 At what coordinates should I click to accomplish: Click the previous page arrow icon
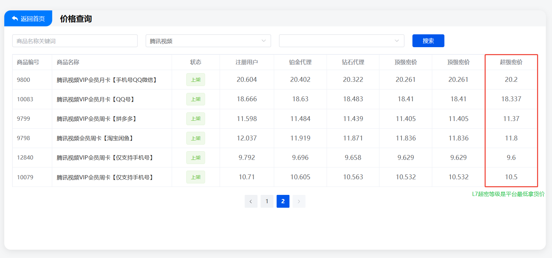point(251,201)
